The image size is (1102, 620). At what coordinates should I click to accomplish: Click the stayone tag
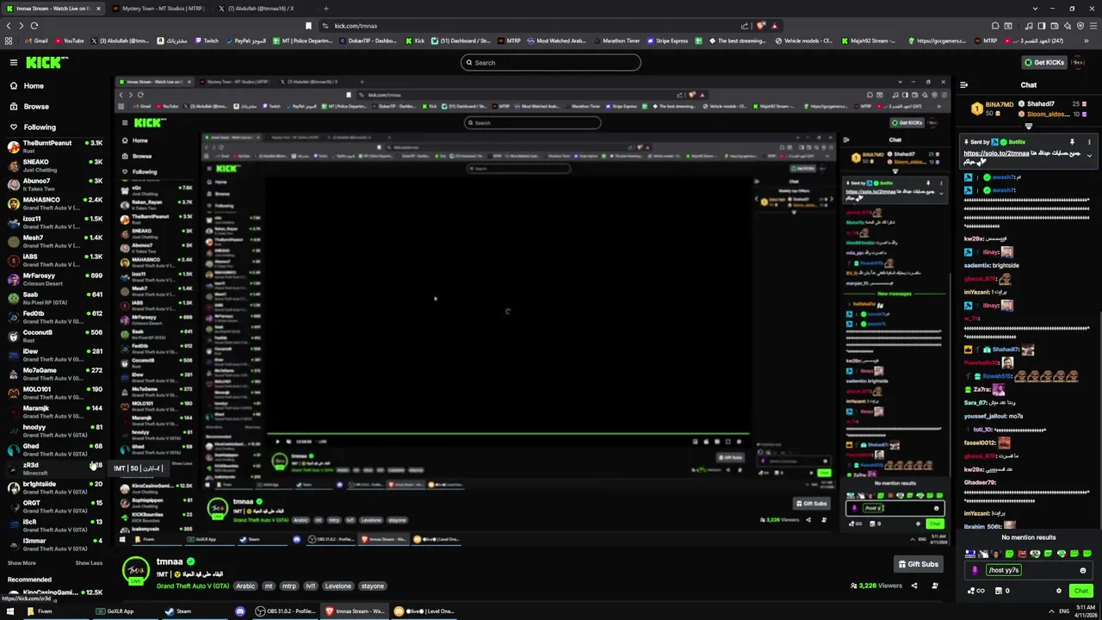372,586
